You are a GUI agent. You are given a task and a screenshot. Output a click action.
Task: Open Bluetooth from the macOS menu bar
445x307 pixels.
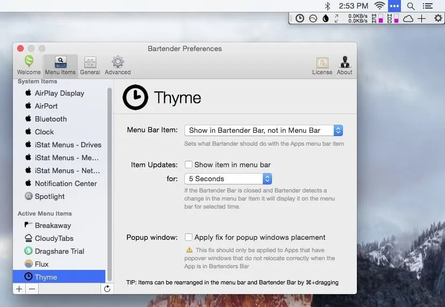(x=327, y=6)
